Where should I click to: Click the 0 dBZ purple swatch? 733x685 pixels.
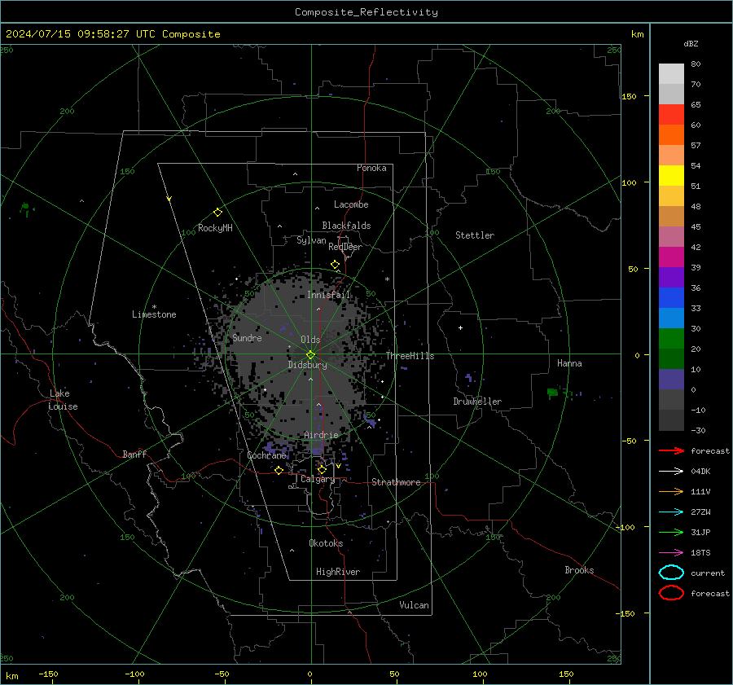pyautogui.click(x=671, y=380)
